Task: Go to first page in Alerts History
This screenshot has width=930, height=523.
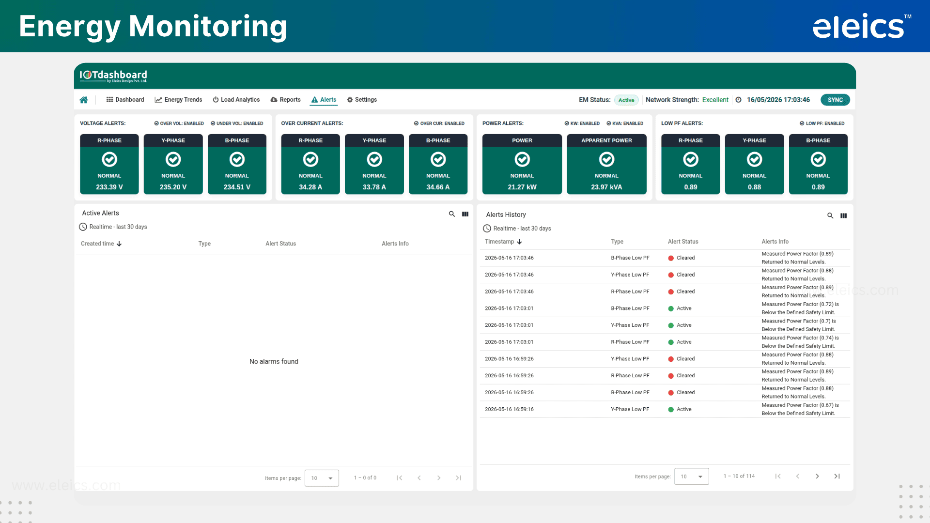Action: tap(778, 477)
